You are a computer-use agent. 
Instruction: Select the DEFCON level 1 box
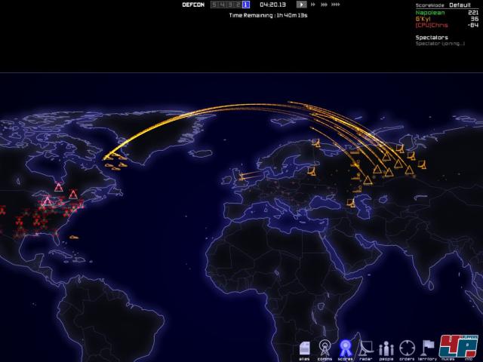[246, 5]
